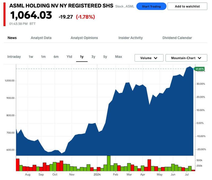Click the 30.00% axis label
Screen dimensions: 212x180
pyautogui.click(x=201, y=84)
